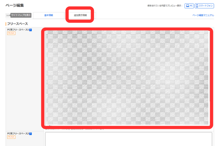Click the 保存されている内容でプレビュー表示 label
Viewport: 223px width, 146px height.
click(x=165, y=6)
